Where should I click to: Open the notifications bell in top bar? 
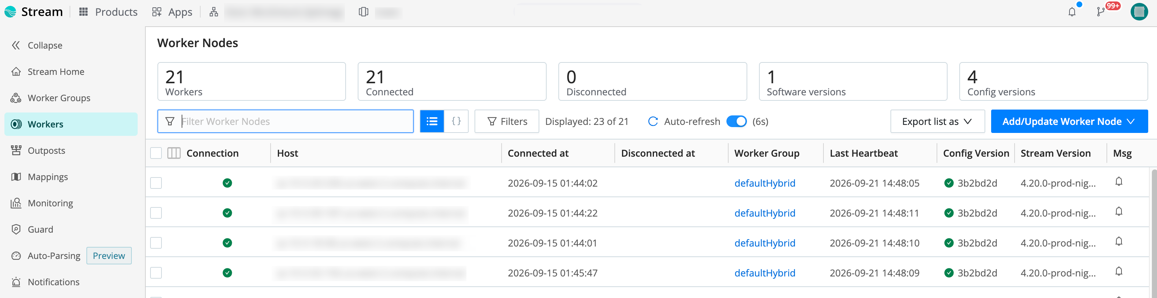[x=1072, y=12]
